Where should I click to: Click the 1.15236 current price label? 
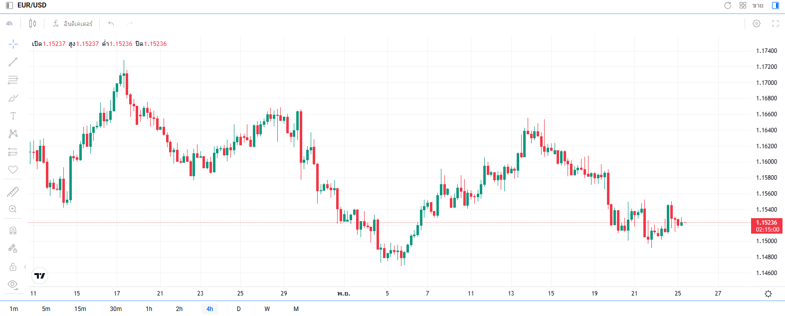766,223
